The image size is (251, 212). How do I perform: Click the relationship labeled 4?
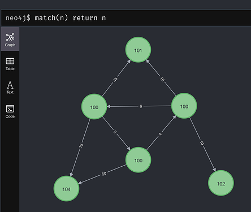(x=160, y=134)
